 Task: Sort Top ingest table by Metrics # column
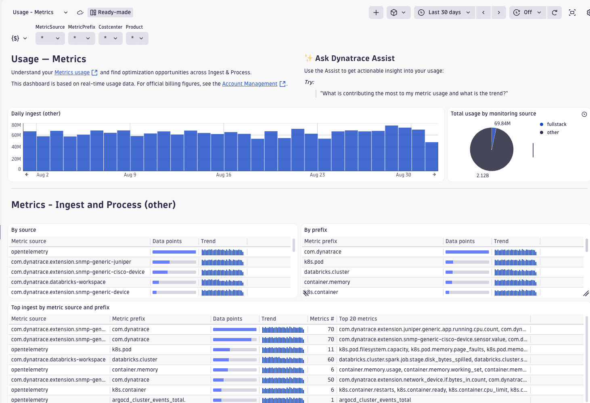click(322, 319)
